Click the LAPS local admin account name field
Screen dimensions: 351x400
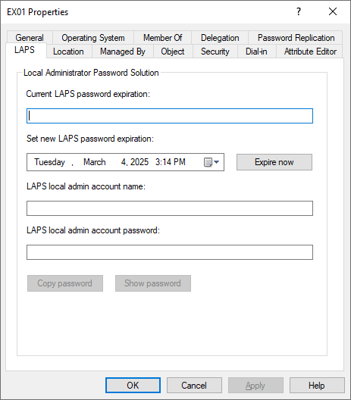(170, 208)
